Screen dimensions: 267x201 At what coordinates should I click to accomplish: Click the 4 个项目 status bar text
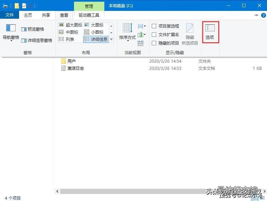13,198
